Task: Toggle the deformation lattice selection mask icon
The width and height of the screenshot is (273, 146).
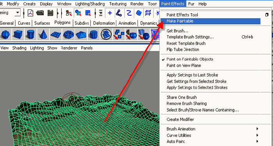Action: (x=148, y=13)
